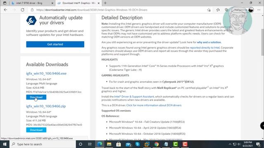Open Collections panel
264x148 pixels.
pos(226,10)
